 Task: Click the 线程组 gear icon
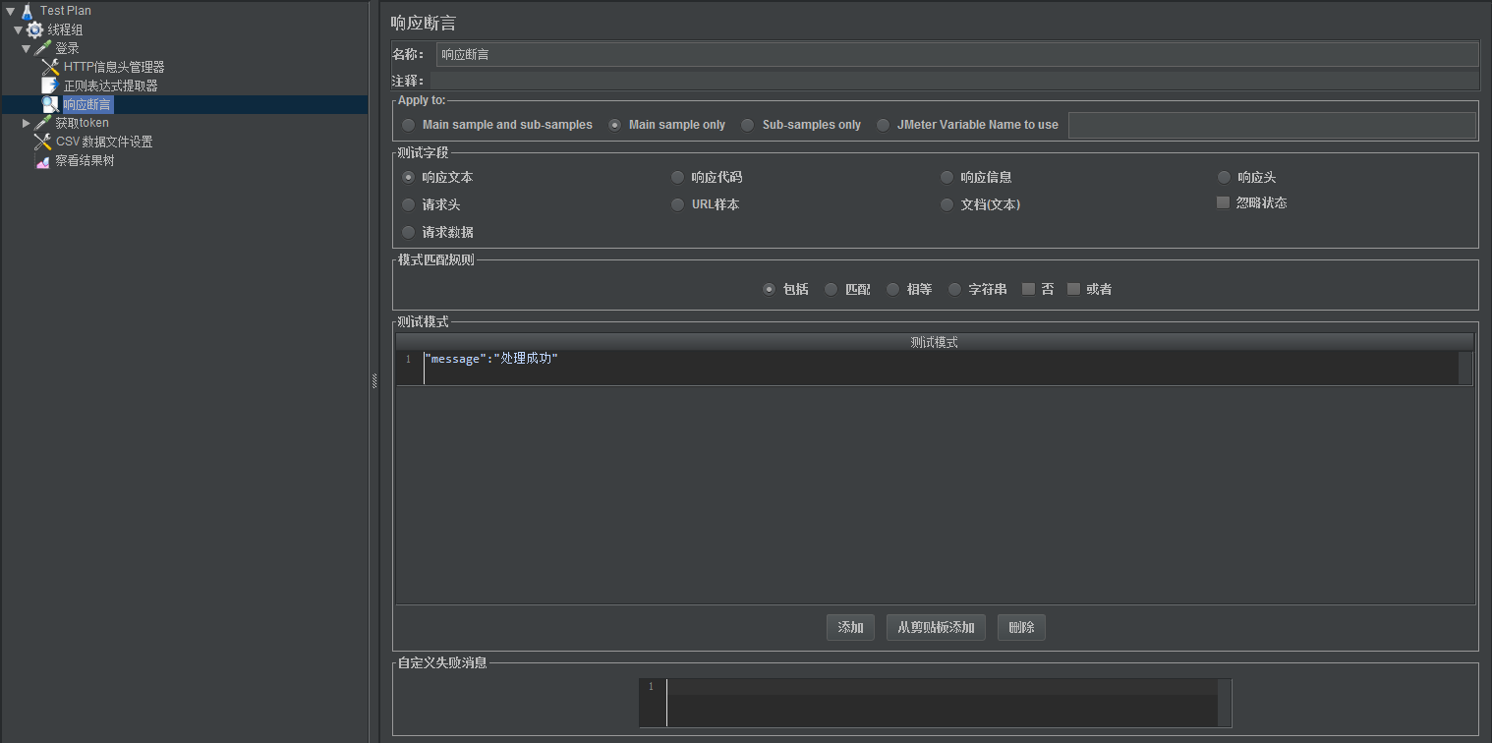[35, 29]
